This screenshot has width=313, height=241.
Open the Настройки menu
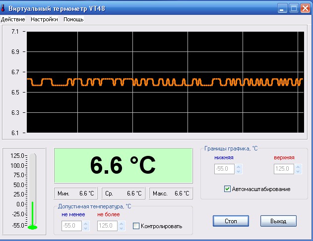coord(44,19)
